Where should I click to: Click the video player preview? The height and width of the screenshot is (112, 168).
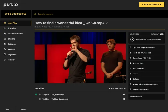click(80, 57)
